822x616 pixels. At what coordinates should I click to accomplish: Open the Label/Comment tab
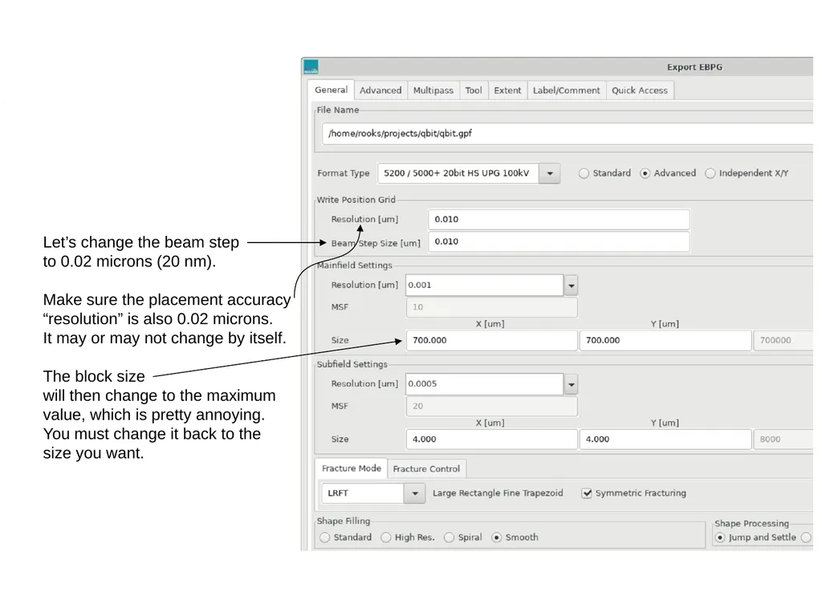point(566,90)
